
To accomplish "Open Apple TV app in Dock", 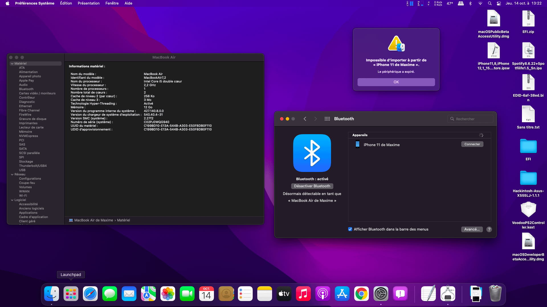I will coord(284,294).
